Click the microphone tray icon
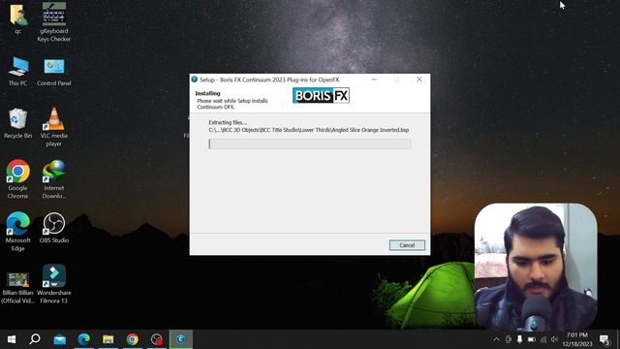The width and height of the screenshot is (620, 349). pos(519,339)
